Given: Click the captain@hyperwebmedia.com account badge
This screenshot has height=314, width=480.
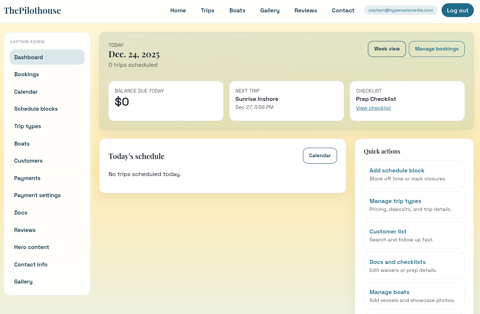Looking at the screenshot, I should [401, 10].
